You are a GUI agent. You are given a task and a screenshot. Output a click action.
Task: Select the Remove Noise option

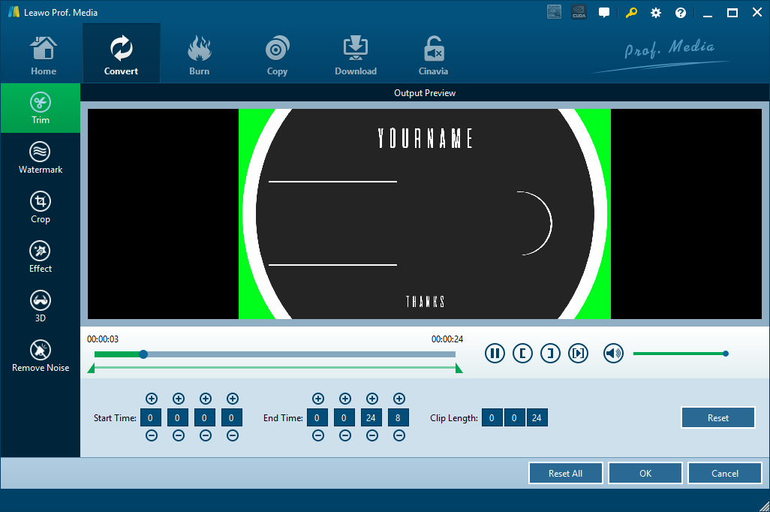[41, 357]
